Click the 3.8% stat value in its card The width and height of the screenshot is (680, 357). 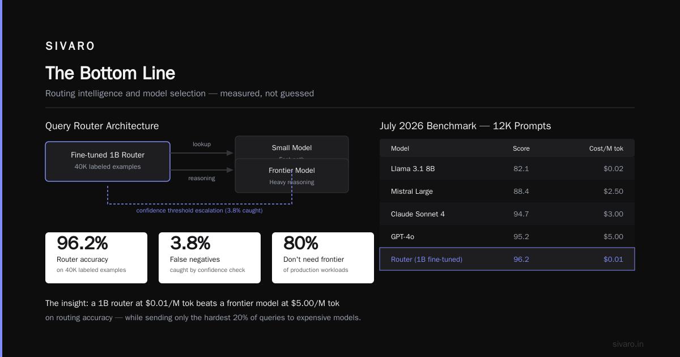(190, 243)
